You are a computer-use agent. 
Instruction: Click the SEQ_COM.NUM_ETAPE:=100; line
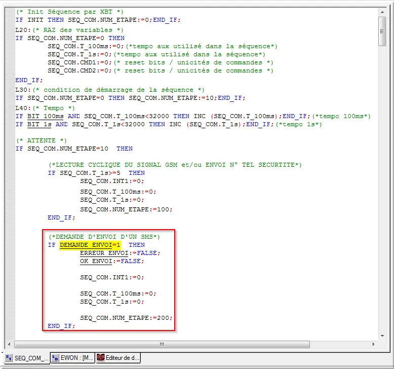pyautogui.click(x=126, y=209)
